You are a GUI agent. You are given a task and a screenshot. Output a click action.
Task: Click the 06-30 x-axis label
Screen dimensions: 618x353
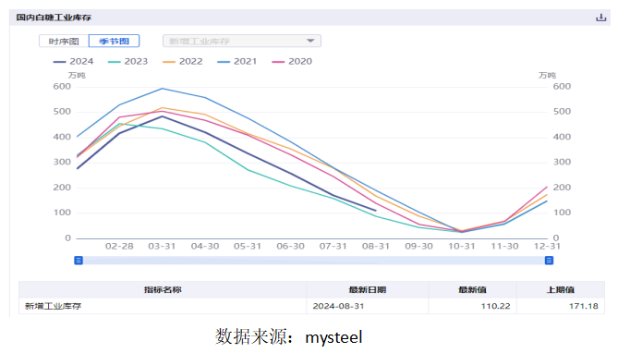[x=290, y=247]
